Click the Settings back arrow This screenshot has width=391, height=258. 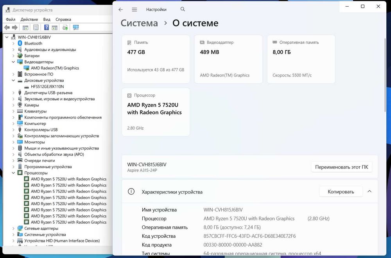click(121, 9)
